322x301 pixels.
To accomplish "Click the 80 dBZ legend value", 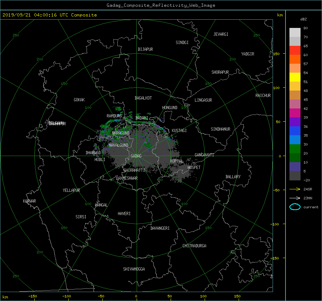I will pyautogui.click(x=306, y=28).
